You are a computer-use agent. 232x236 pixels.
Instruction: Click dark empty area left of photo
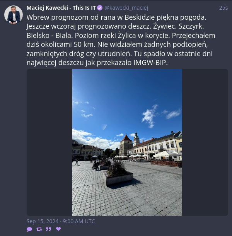pos(49,142)
